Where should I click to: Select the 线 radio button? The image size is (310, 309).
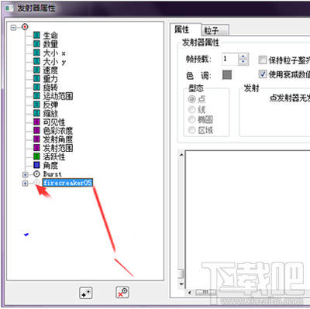click(x=191, y=109)
